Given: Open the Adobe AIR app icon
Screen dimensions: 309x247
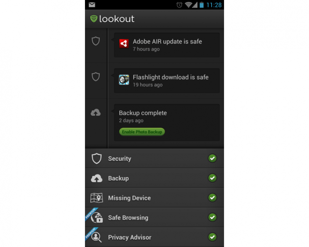Looking at the screenshot, I should click(x=124, y=44).
